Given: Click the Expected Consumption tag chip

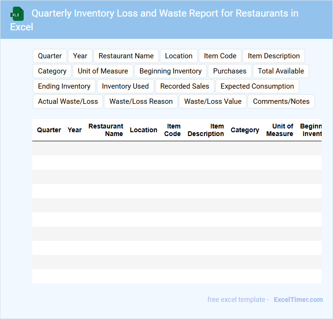Looking at the screenshot, I should click(x=257, y=86).
